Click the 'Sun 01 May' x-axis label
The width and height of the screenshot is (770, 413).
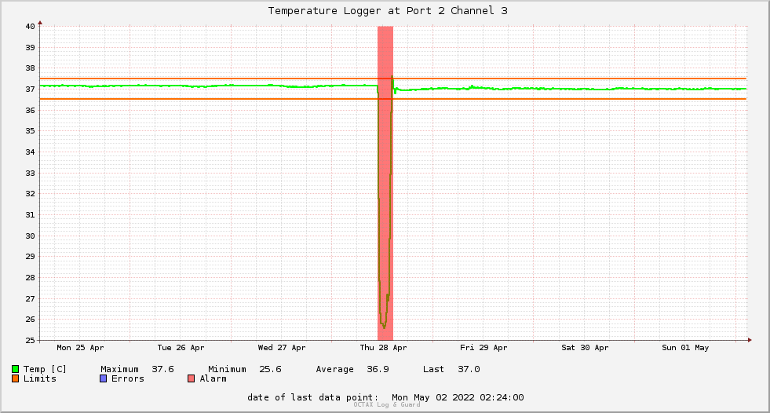pyautogui.click(x=685, y=348)
